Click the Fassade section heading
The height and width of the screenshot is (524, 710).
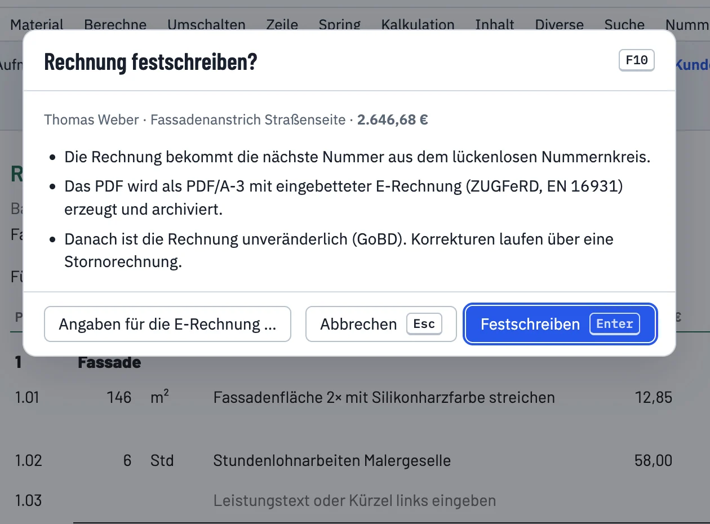(x=109, y=362)
